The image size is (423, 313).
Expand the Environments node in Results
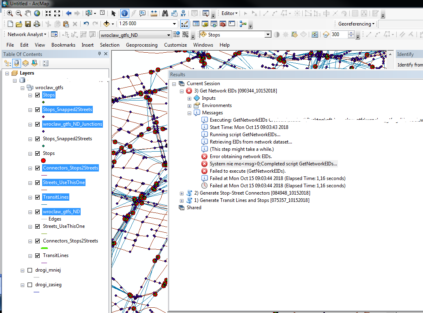click(189, 106)
